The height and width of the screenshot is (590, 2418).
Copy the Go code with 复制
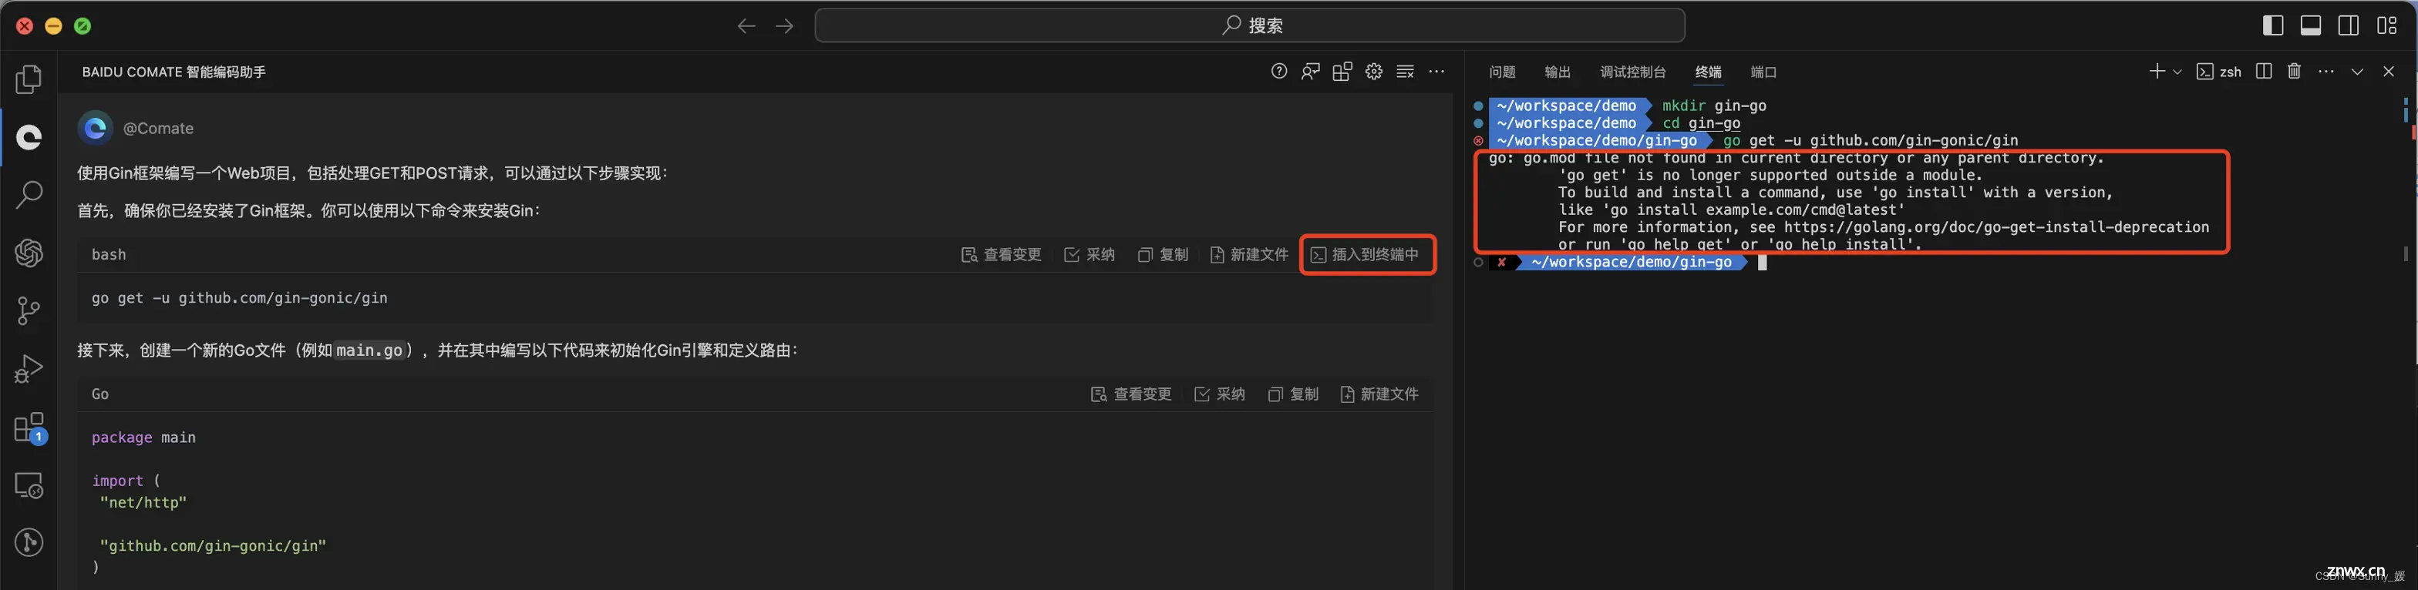(x=1292, y=394)
